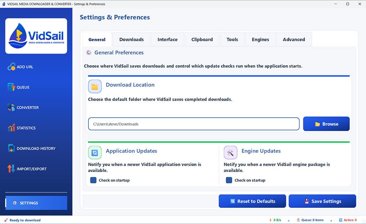Open ADD URL from sidebar
366x224 pixels.
coord(25,67)
